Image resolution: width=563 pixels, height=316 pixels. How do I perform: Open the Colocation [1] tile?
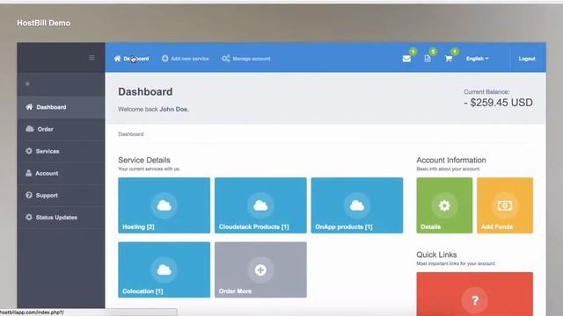click(165, 269)
